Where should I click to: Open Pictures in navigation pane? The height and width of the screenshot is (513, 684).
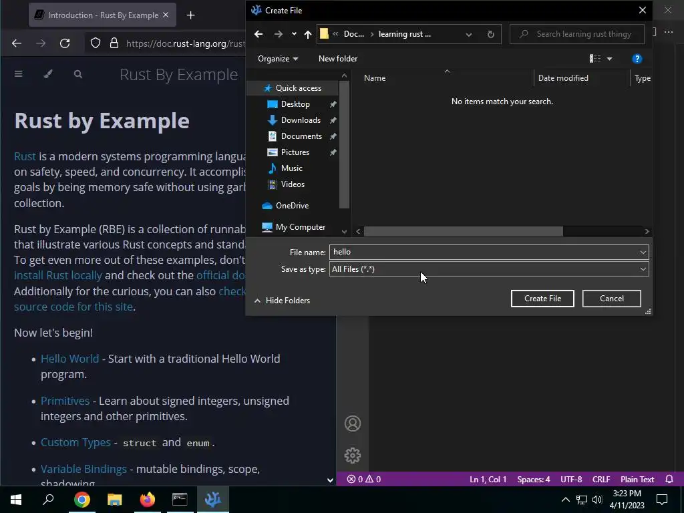[295, 152]
